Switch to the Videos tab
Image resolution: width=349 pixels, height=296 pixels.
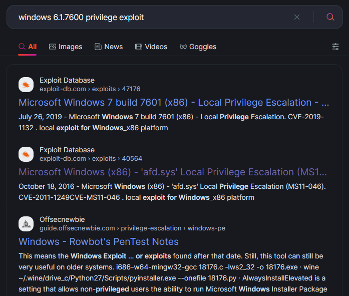pos(151,47)
